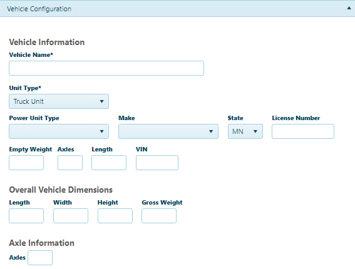Image resolution: width=355 pixels, height=269 pixels.
Task: Click the arrow icon beside MN
Action: [x=255, y=131]
